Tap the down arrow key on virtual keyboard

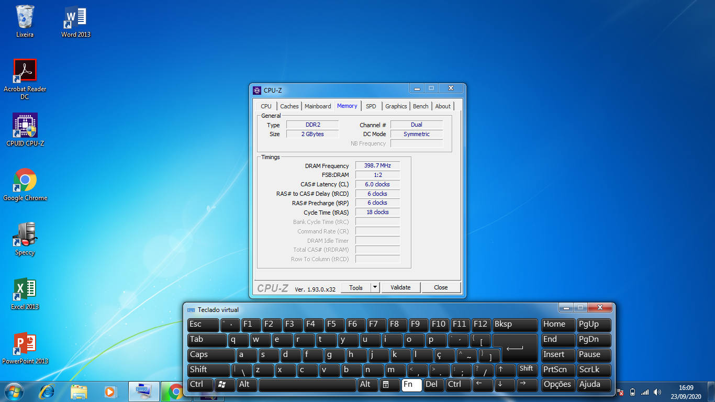(505, 385)
